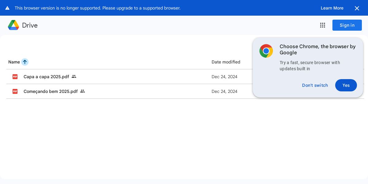This screenshot has height=184, width=368.
Task: Open the Capa a capa 2025.pdf file
Action: pos(46,77)
